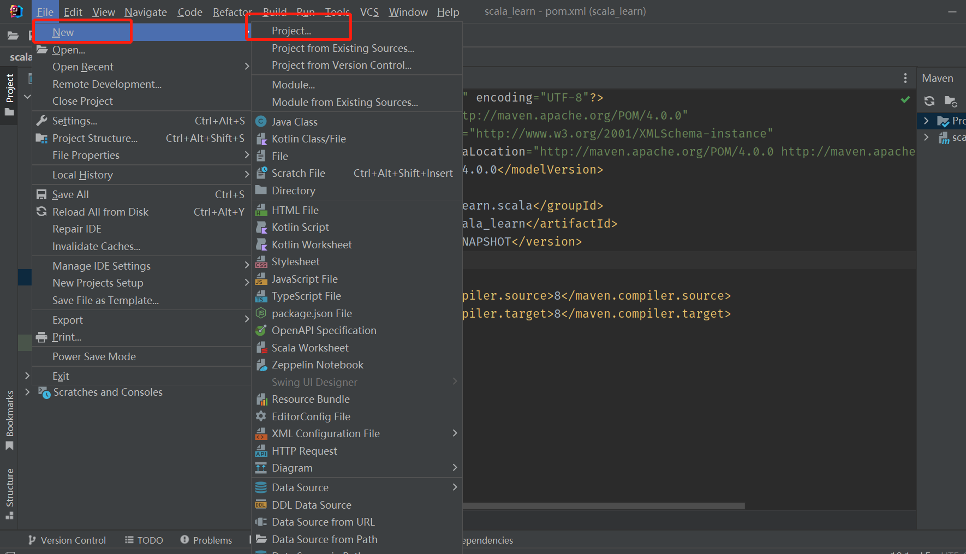The height and width of the screenshot is (554, 966).
Task: Open the Navigate menu
Action: coord(146,12)
